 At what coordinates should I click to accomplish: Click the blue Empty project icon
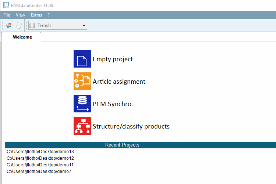[82, 59]
